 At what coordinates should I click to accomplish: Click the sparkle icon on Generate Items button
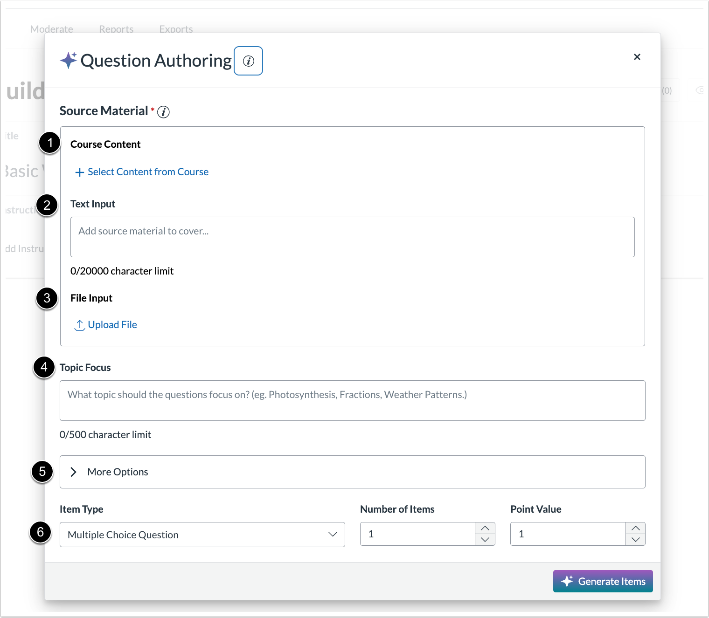coord(567,581)
